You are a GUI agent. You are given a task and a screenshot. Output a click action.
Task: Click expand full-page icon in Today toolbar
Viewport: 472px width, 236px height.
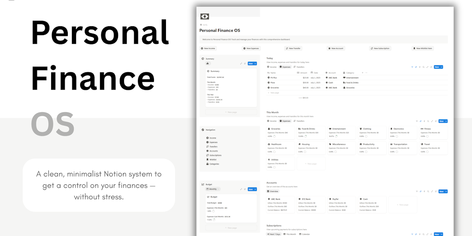(427, 67)
